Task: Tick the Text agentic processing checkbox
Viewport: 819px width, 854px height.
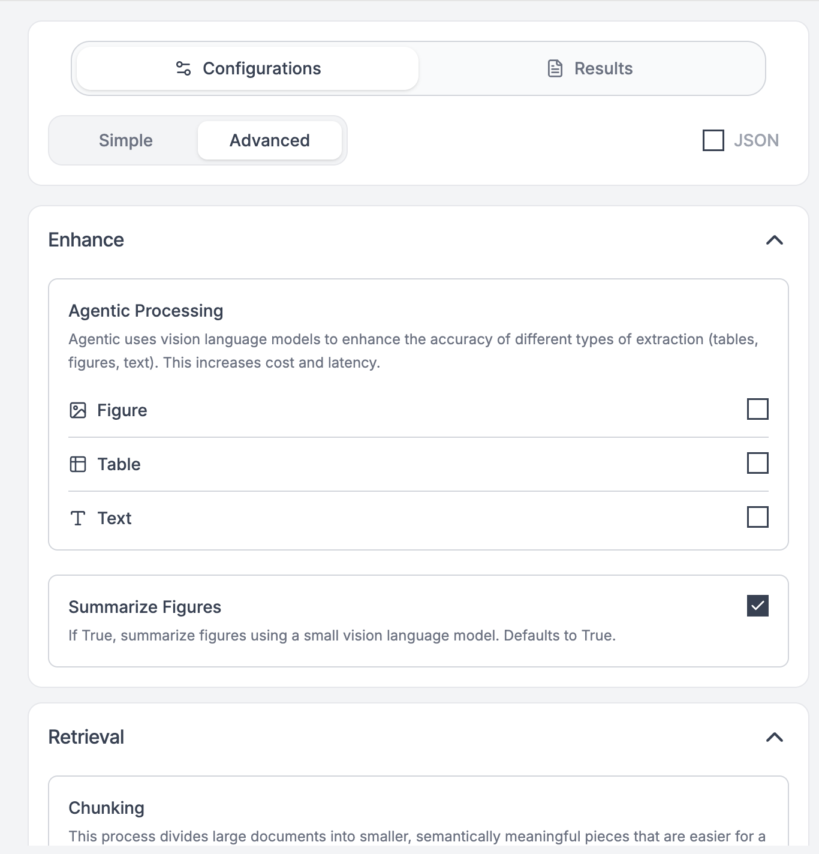Action: [757, 517]
